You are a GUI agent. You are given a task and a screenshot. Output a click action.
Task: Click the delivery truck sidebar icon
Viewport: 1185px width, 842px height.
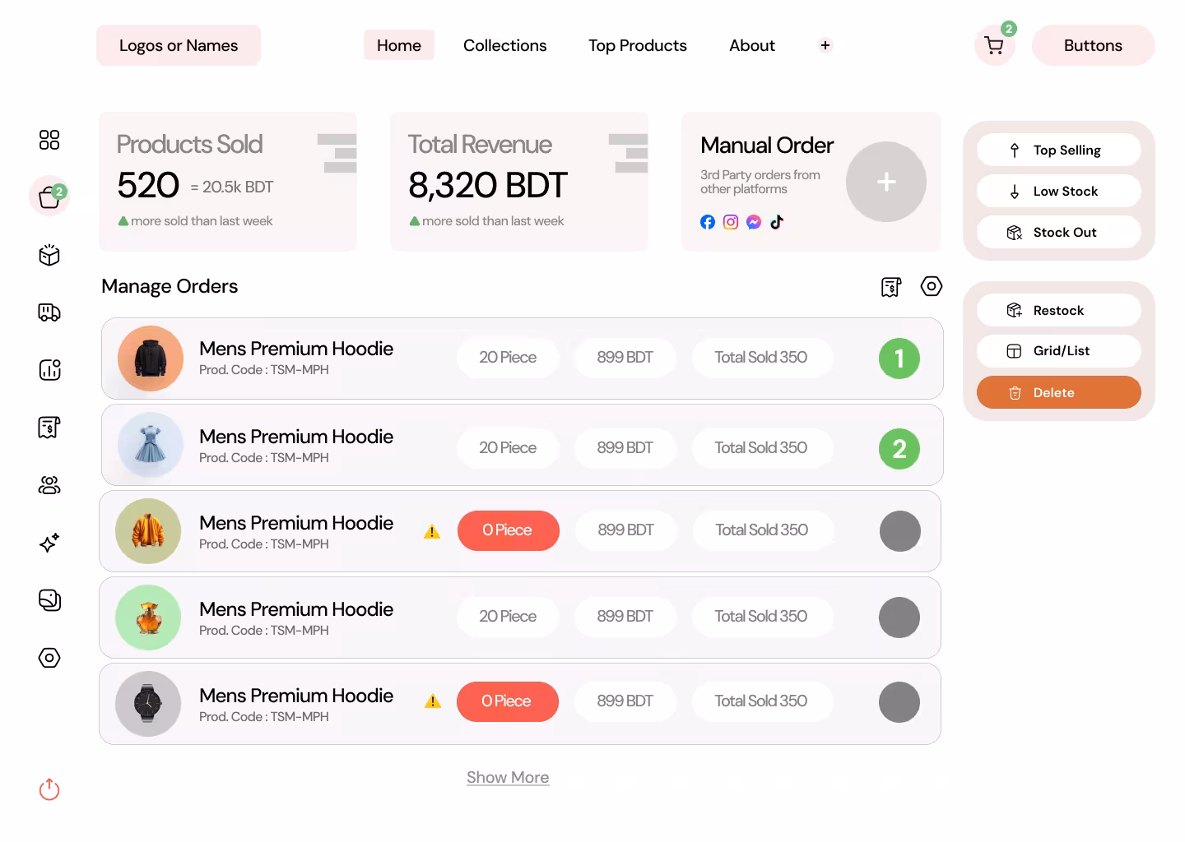coord(49,312)
